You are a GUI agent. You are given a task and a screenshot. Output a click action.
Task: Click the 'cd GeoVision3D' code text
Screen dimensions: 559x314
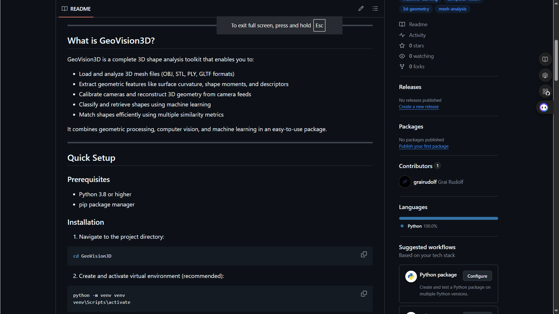pos(92,256)
